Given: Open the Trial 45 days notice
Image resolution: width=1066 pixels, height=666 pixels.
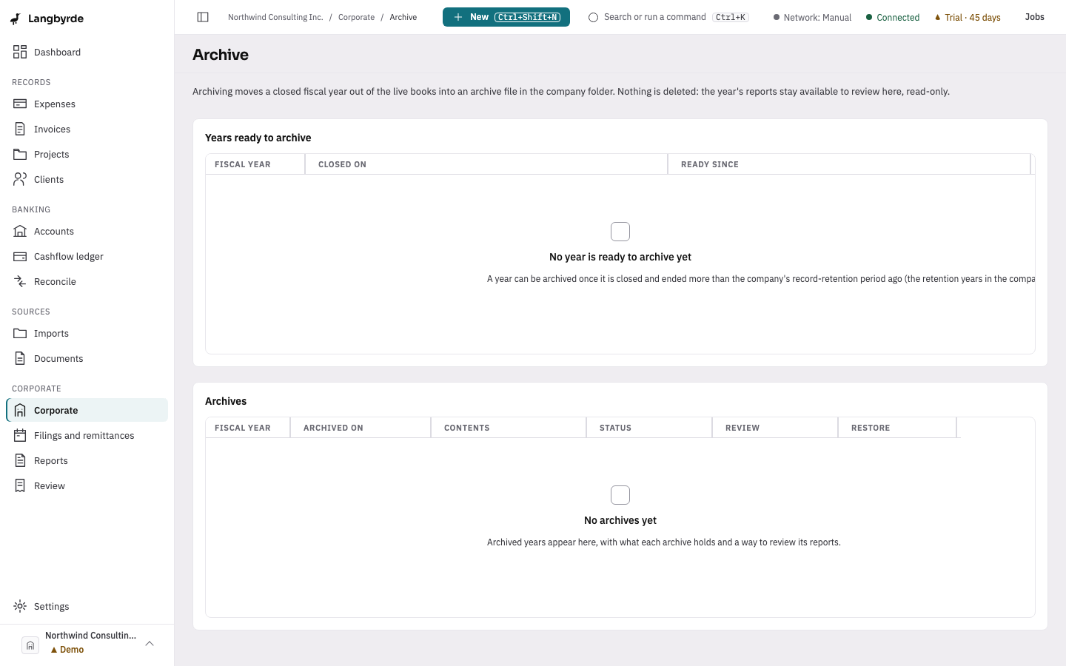Looking at the screenshot, I should 968,17.
